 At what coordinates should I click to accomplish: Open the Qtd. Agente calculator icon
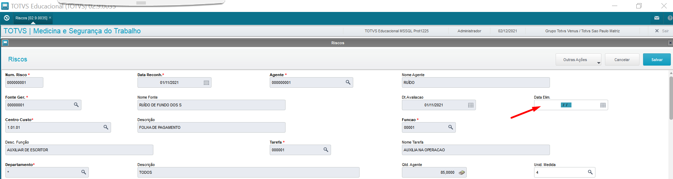coord(461,172)
